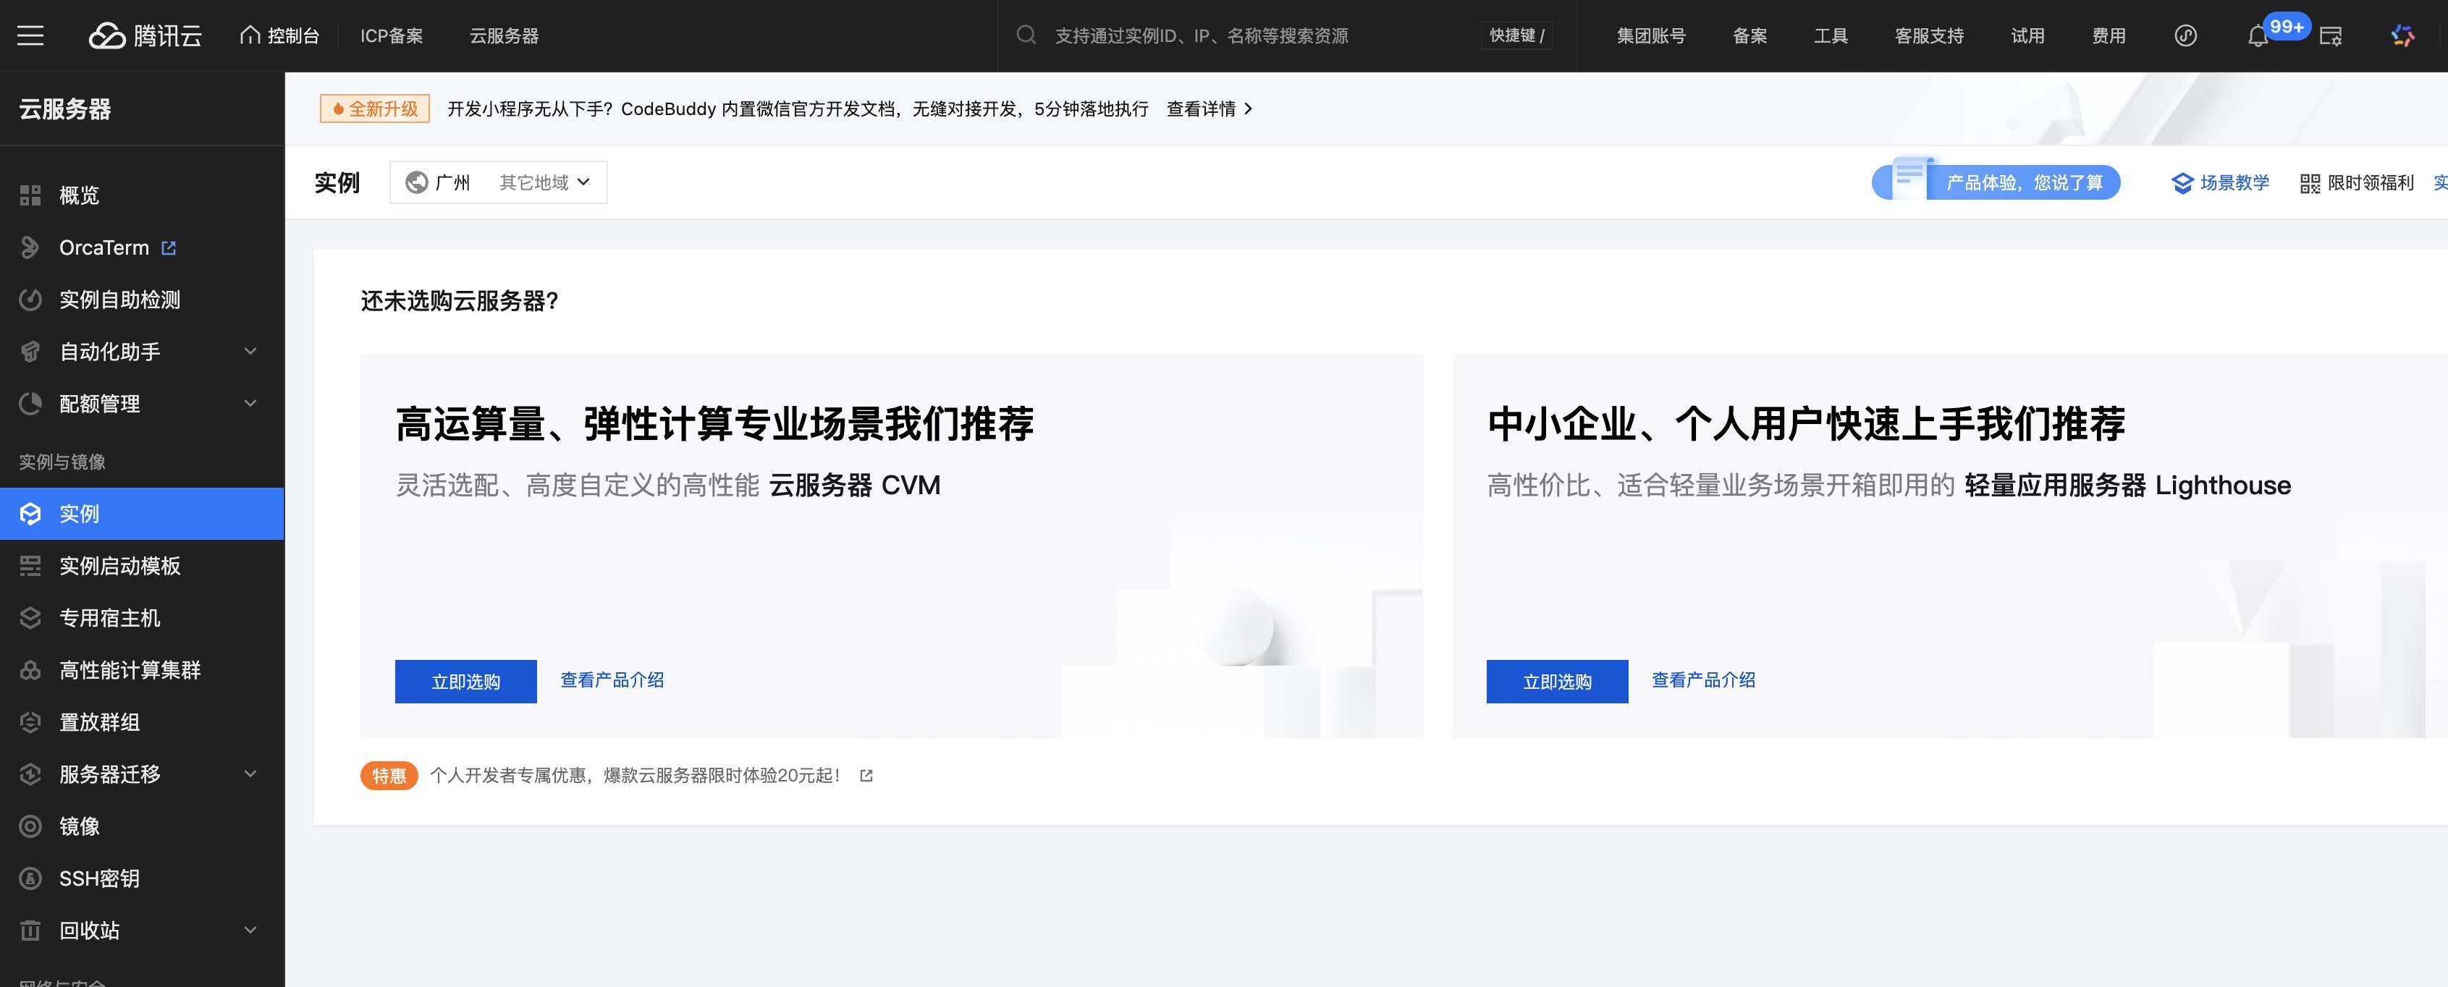Open the 工具 top menu

(x=1831, y=36)
